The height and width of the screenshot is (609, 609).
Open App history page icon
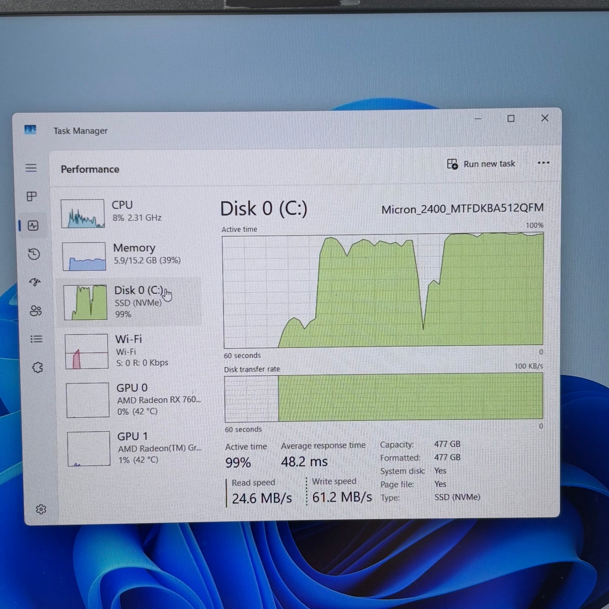34,254
